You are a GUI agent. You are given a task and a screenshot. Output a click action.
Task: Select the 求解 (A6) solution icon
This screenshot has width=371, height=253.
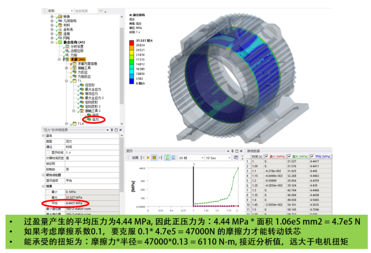[67, 59]
